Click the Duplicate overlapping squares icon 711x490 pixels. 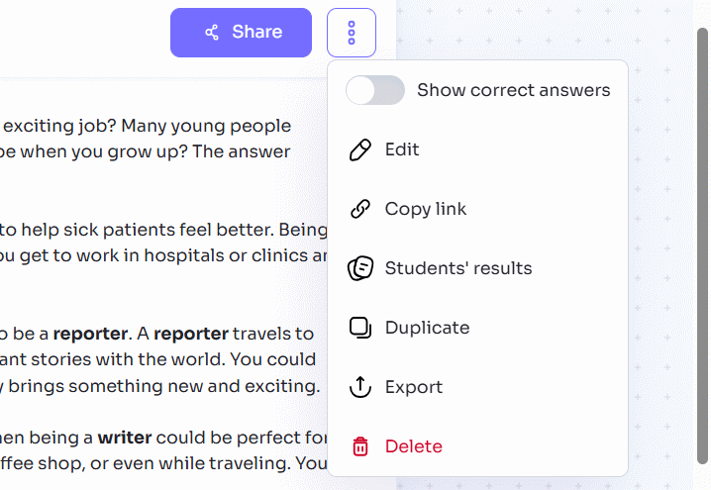pos(360,328)
